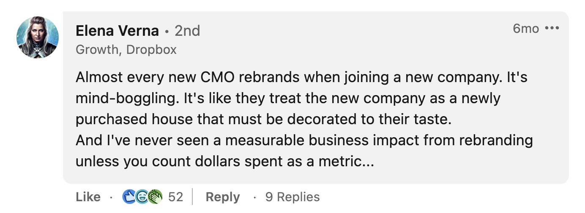Open Elena Verna's name link
The image size is (585, 213).
pyautogui.click(x=117, y=31)
